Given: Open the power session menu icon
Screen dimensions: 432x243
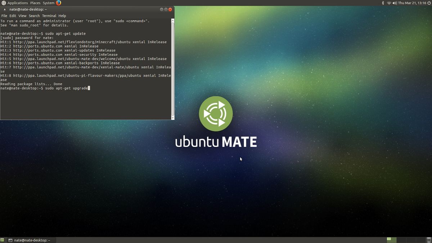Looking at the screenshot, I should point(428,3).
